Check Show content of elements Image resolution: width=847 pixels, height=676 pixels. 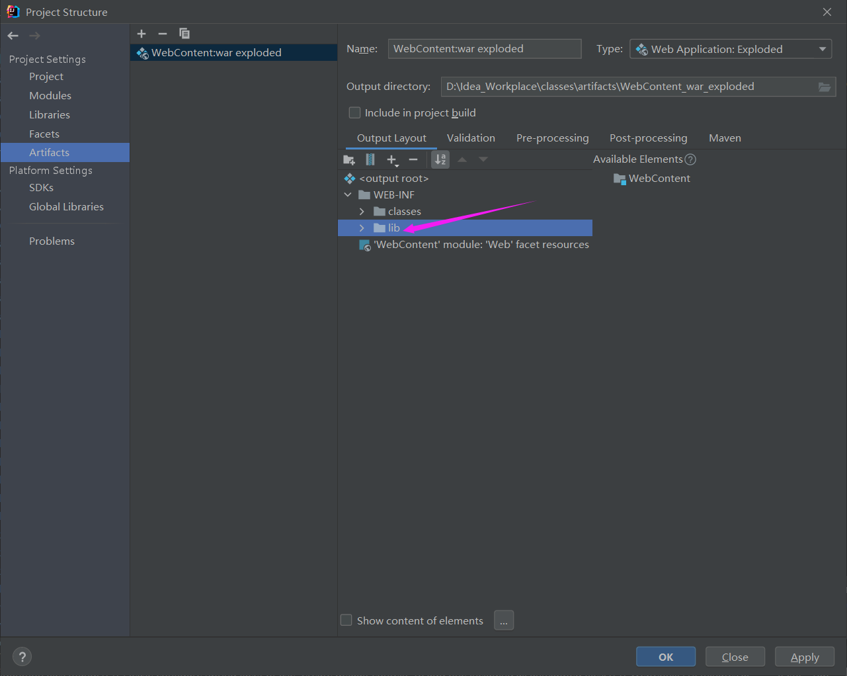point(346,620)
